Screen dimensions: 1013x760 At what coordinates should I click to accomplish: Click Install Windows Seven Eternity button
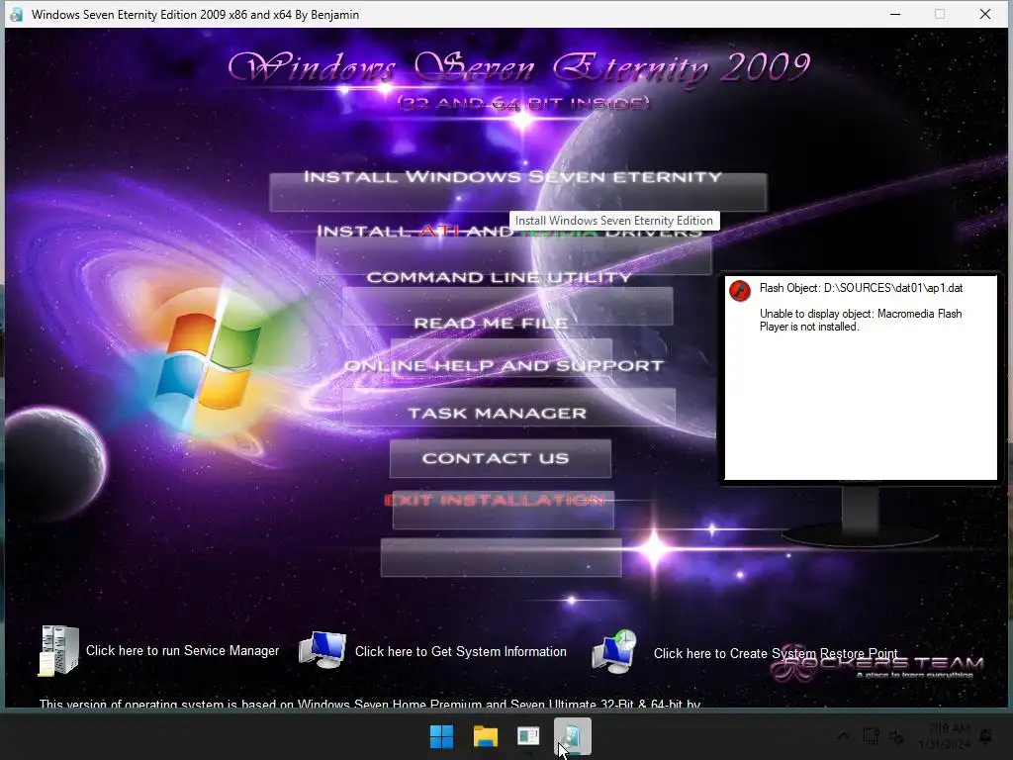tap(517, 192)
